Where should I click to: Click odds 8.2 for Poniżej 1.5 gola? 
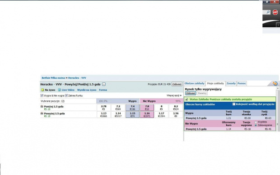tap(176, 108)
